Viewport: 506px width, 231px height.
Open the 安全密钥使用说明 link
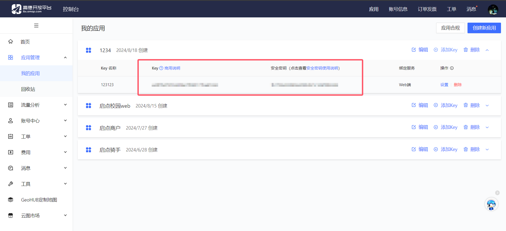(322, 68)
